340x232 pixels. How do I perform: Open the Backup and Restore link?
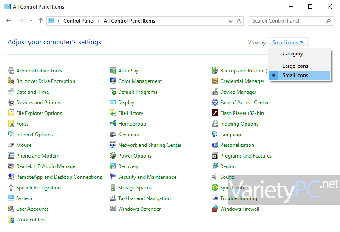[x=244, y=70]
